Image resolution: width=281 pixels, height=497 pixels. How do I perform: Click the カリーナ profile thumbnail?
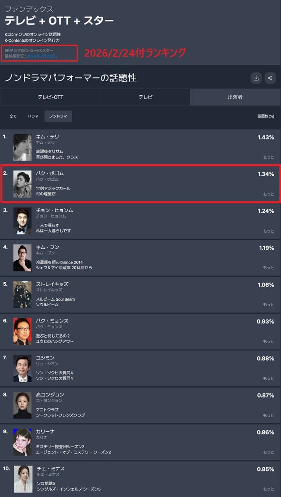[22, 442]
